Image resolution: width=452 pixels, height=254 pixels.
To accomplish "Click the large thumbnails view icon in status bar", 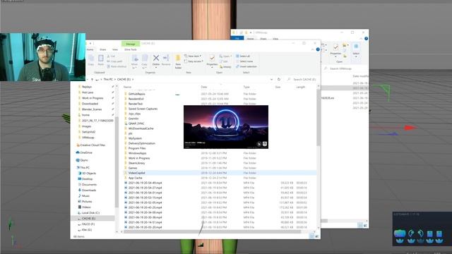I will (317, 236).
